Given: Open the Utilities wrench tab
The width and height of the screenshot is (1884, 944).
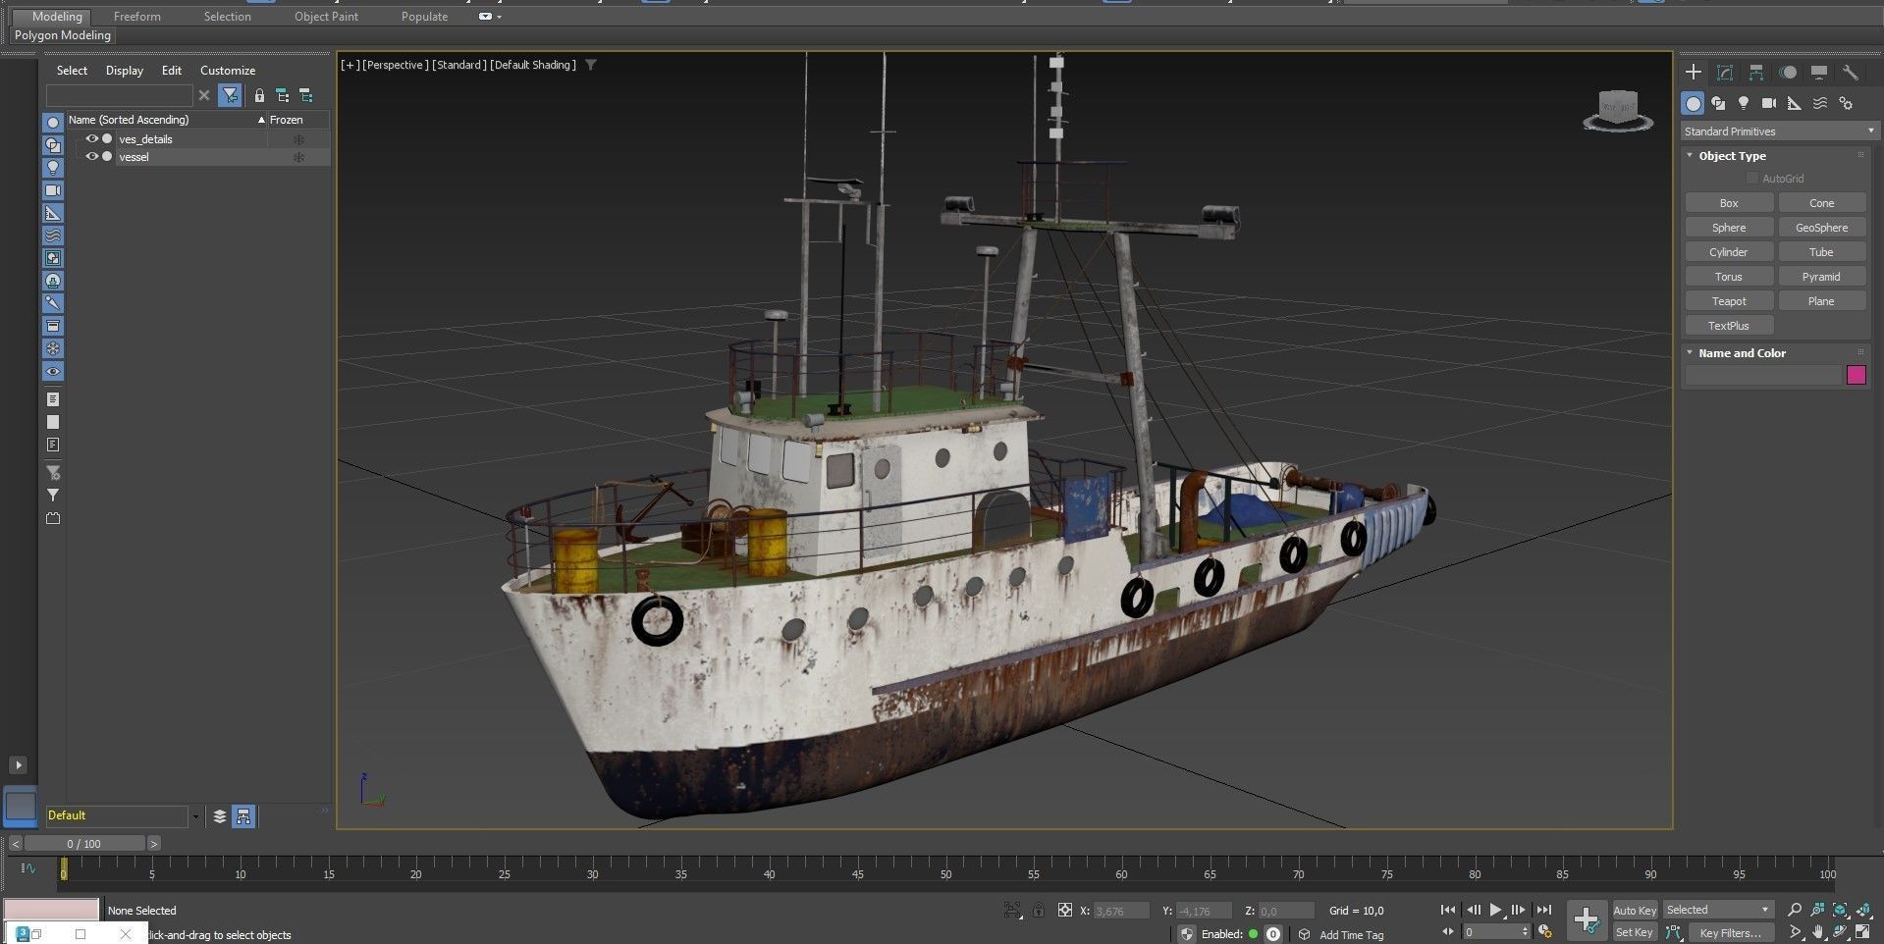Looking at the screenshot, I should click(x=1851, y=73).
